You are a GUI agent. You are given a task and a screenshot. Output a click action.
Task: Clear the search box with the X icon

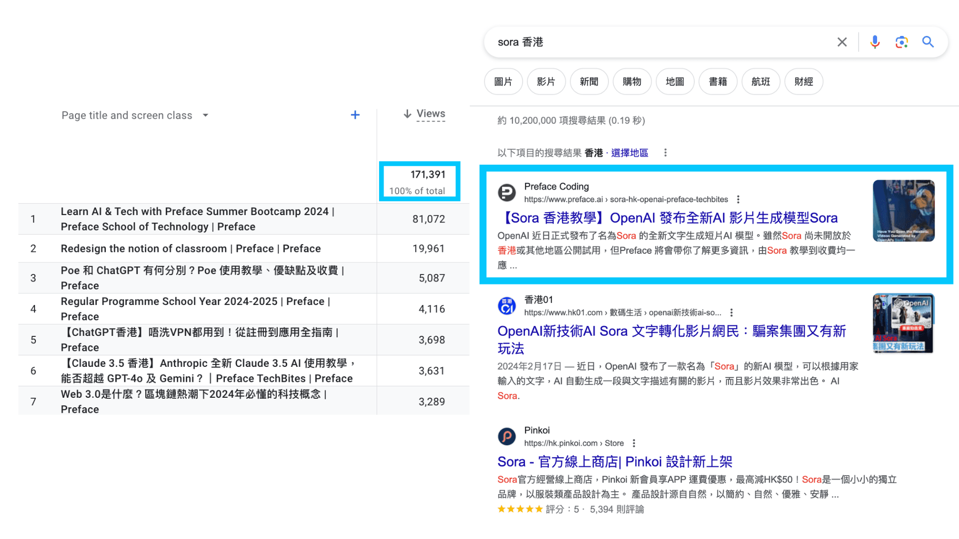click(842, 42)
